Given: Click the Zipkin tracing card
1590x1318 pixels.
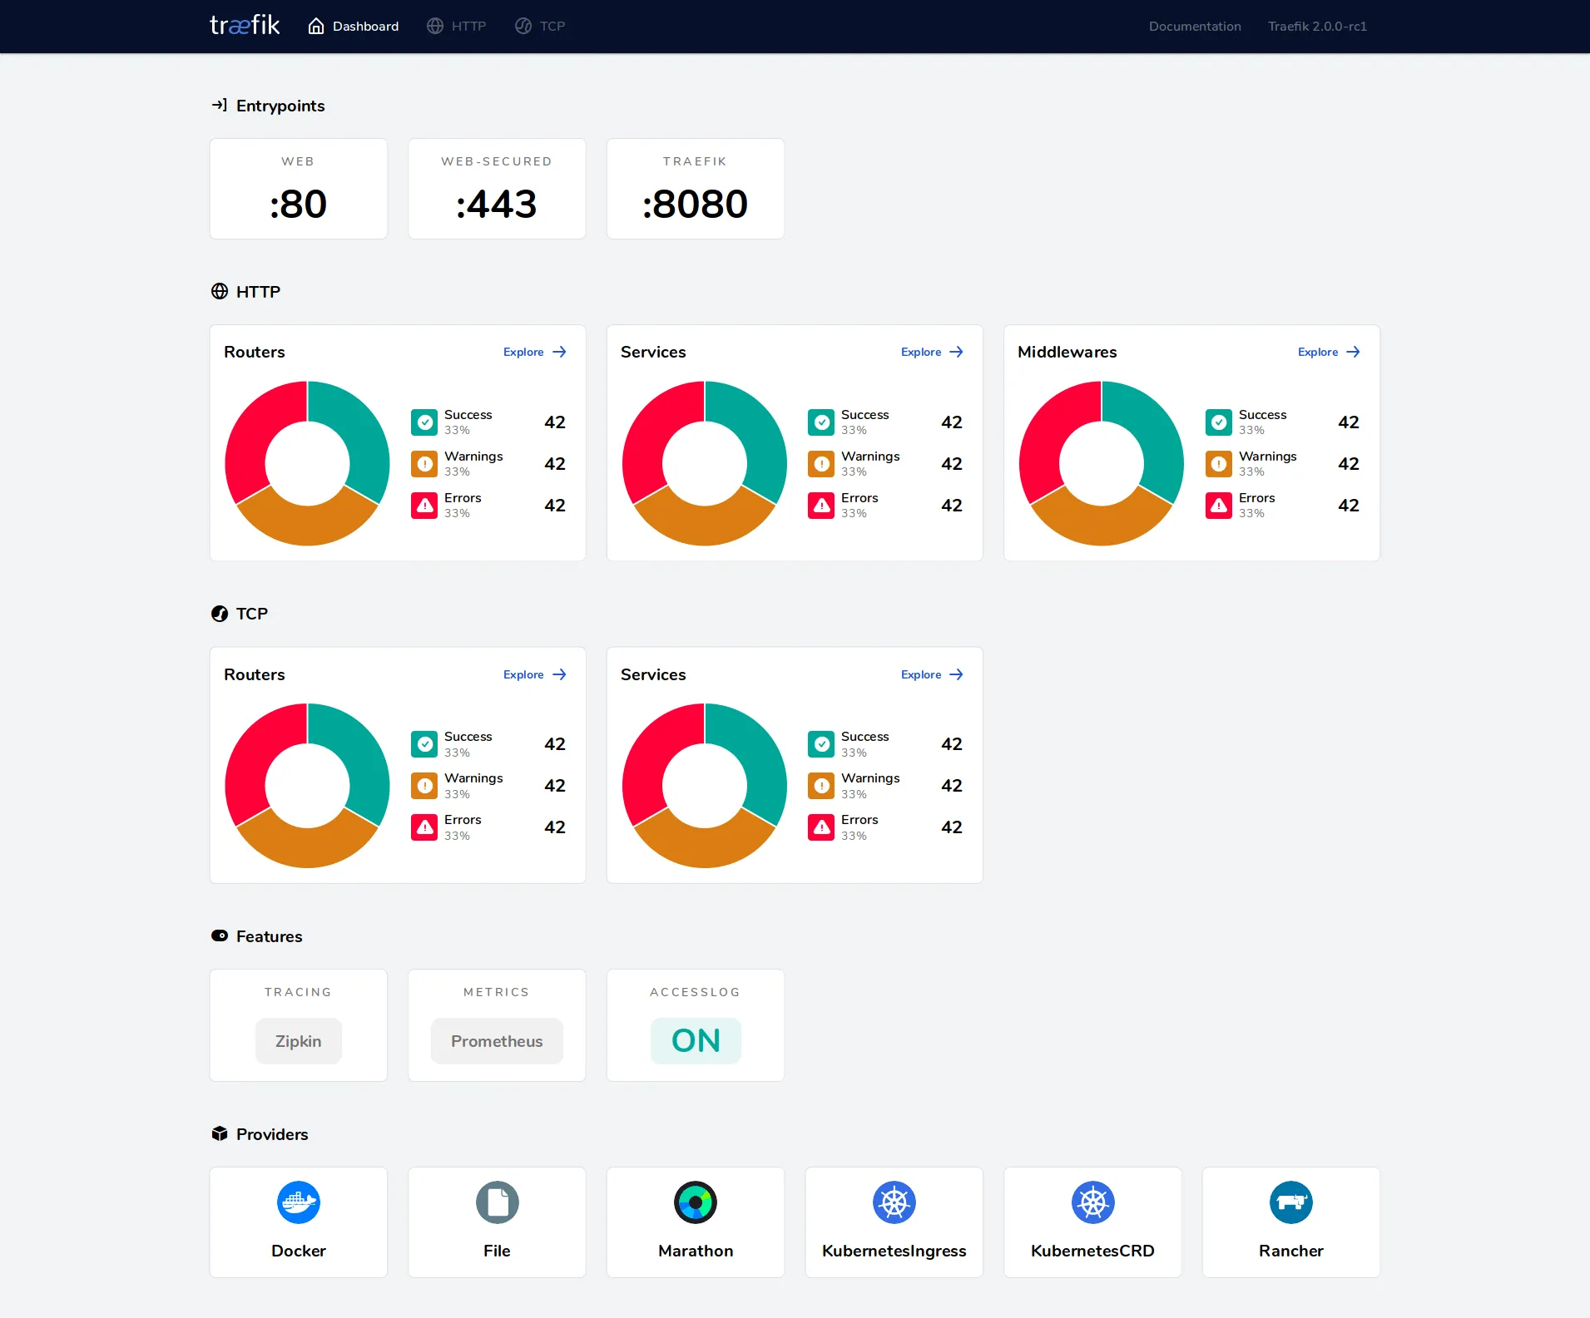Looking at the screenshot, I should [298, 1040].
